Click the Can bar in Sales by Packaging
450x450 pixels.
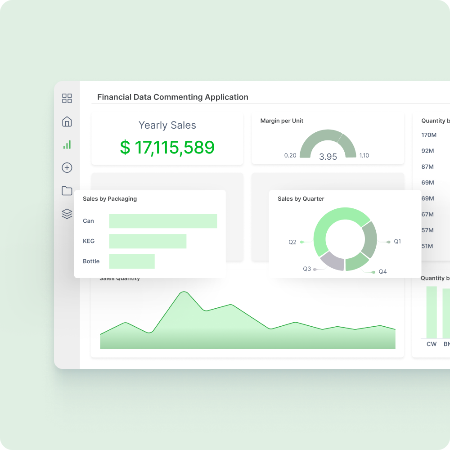163,221
